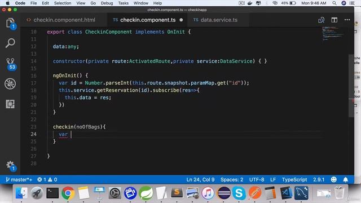The width and height of the screenshot is (361, 203).
Task: Click the Open Changes editor action icon
Action: coord(321,20)
